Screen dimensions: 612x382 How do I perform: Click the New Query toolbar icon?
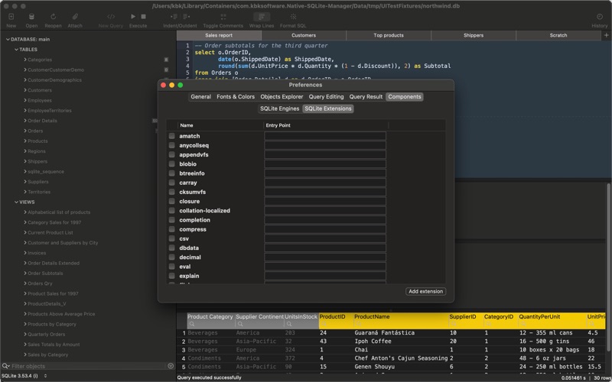click(111, 16)
